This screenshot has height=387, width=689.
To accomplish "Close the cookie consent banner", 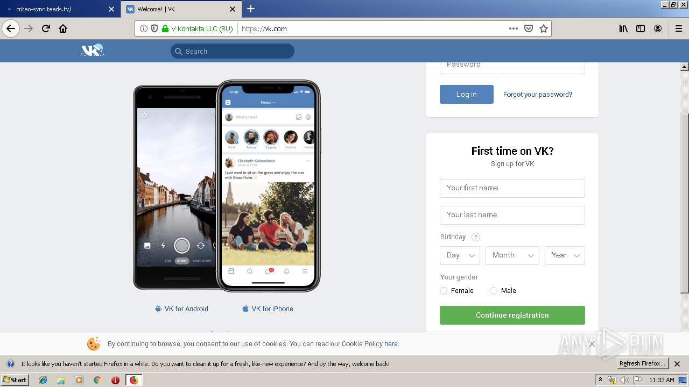I will pyautogui.click(x=592, y=344).
